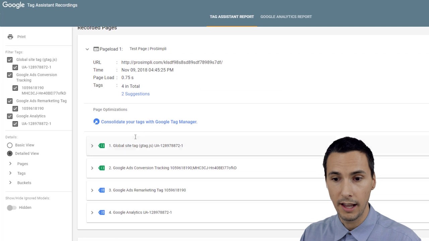429x241 pixels.
Task: Toggle the Hidden ignored models switch
Action: [x=12, y=208]
